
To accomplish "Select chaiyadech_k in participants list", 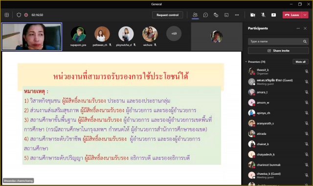I will [x=278, y=154].
